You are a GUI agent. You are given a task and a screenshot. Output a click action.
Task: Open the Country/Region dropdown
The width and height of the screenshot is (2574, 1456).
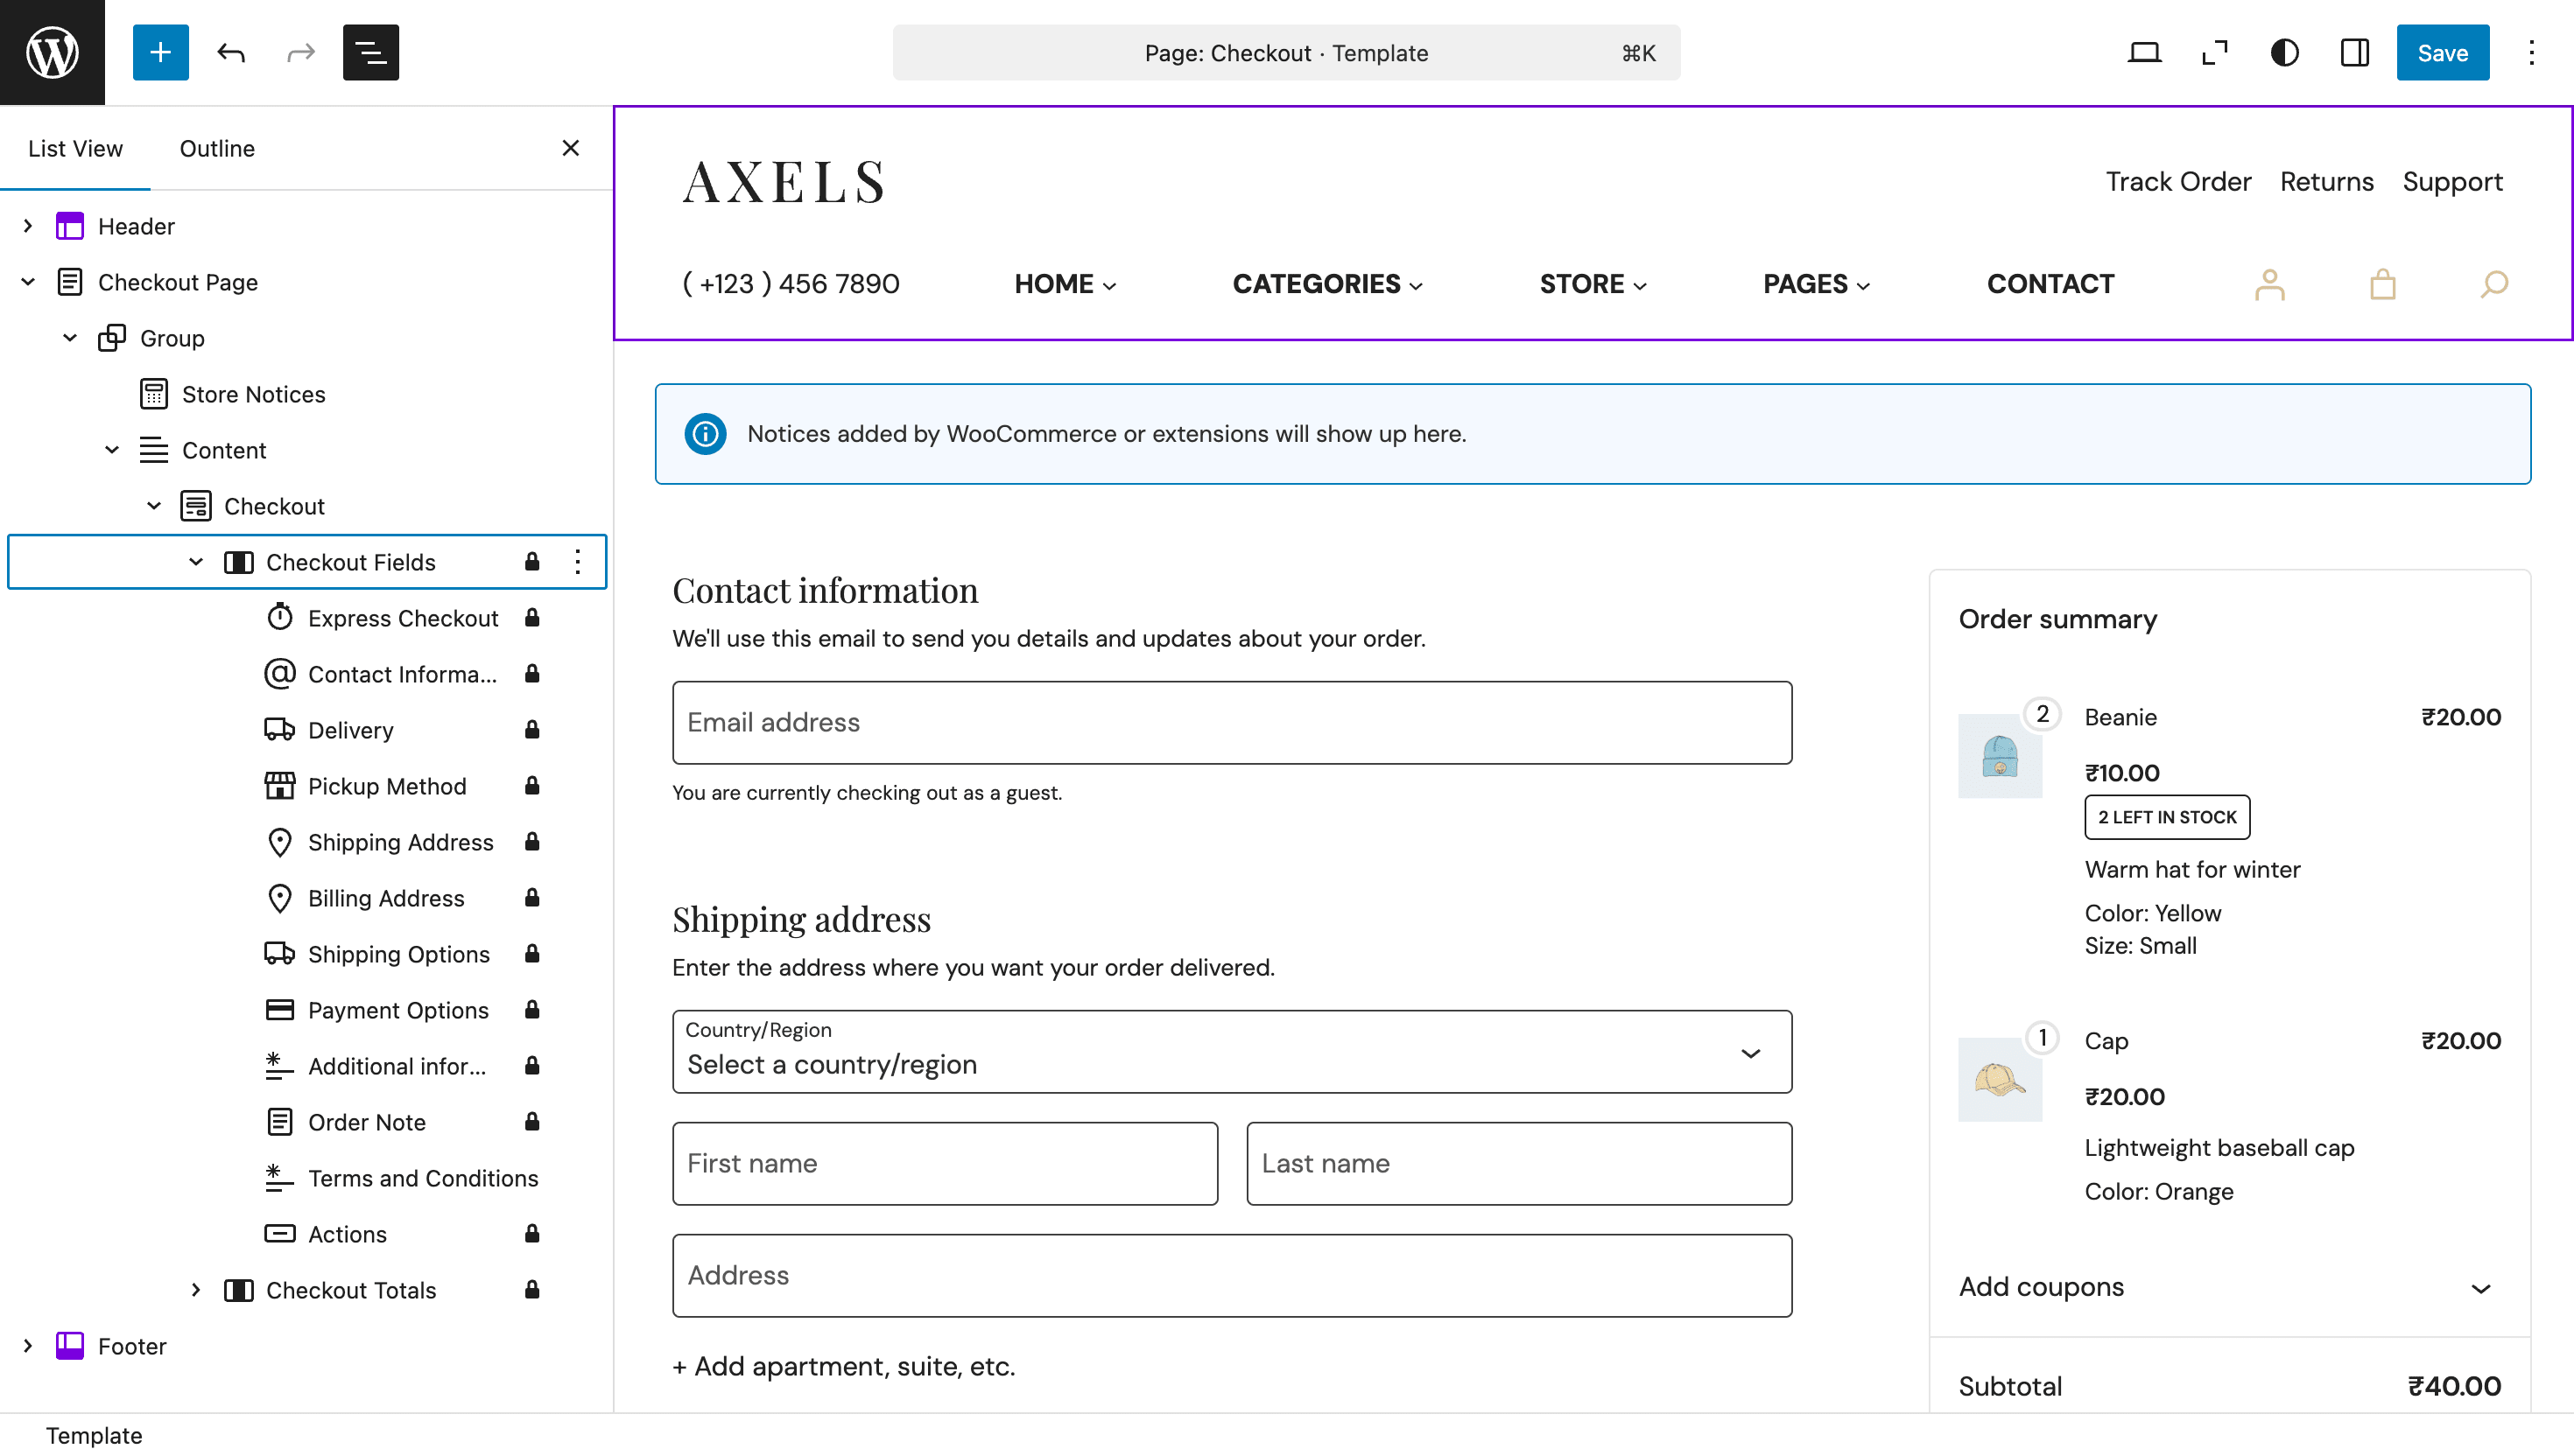click(x=1232, y=1052)
